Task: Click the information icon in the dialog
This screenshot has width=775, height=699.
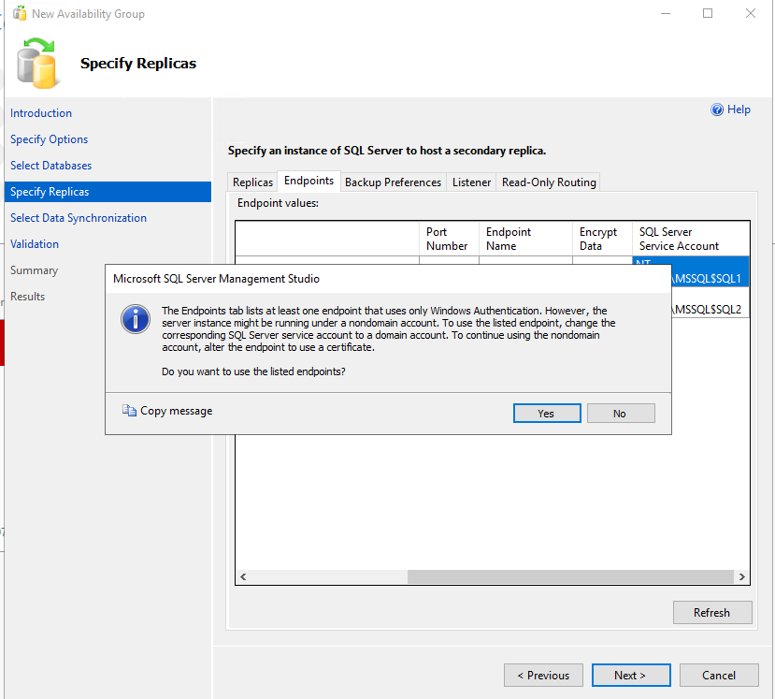Action: tap(136, 319)
